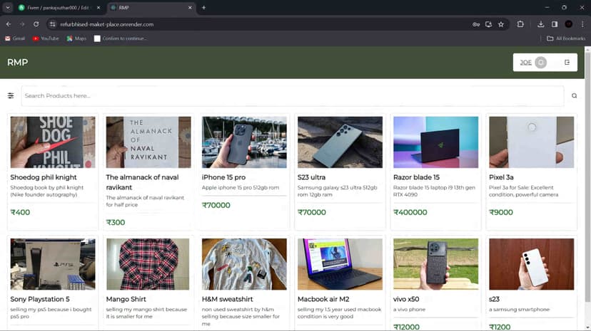Click Sony Playstation 5 title
Screen dimensions: 591x331
coord(40,300)
